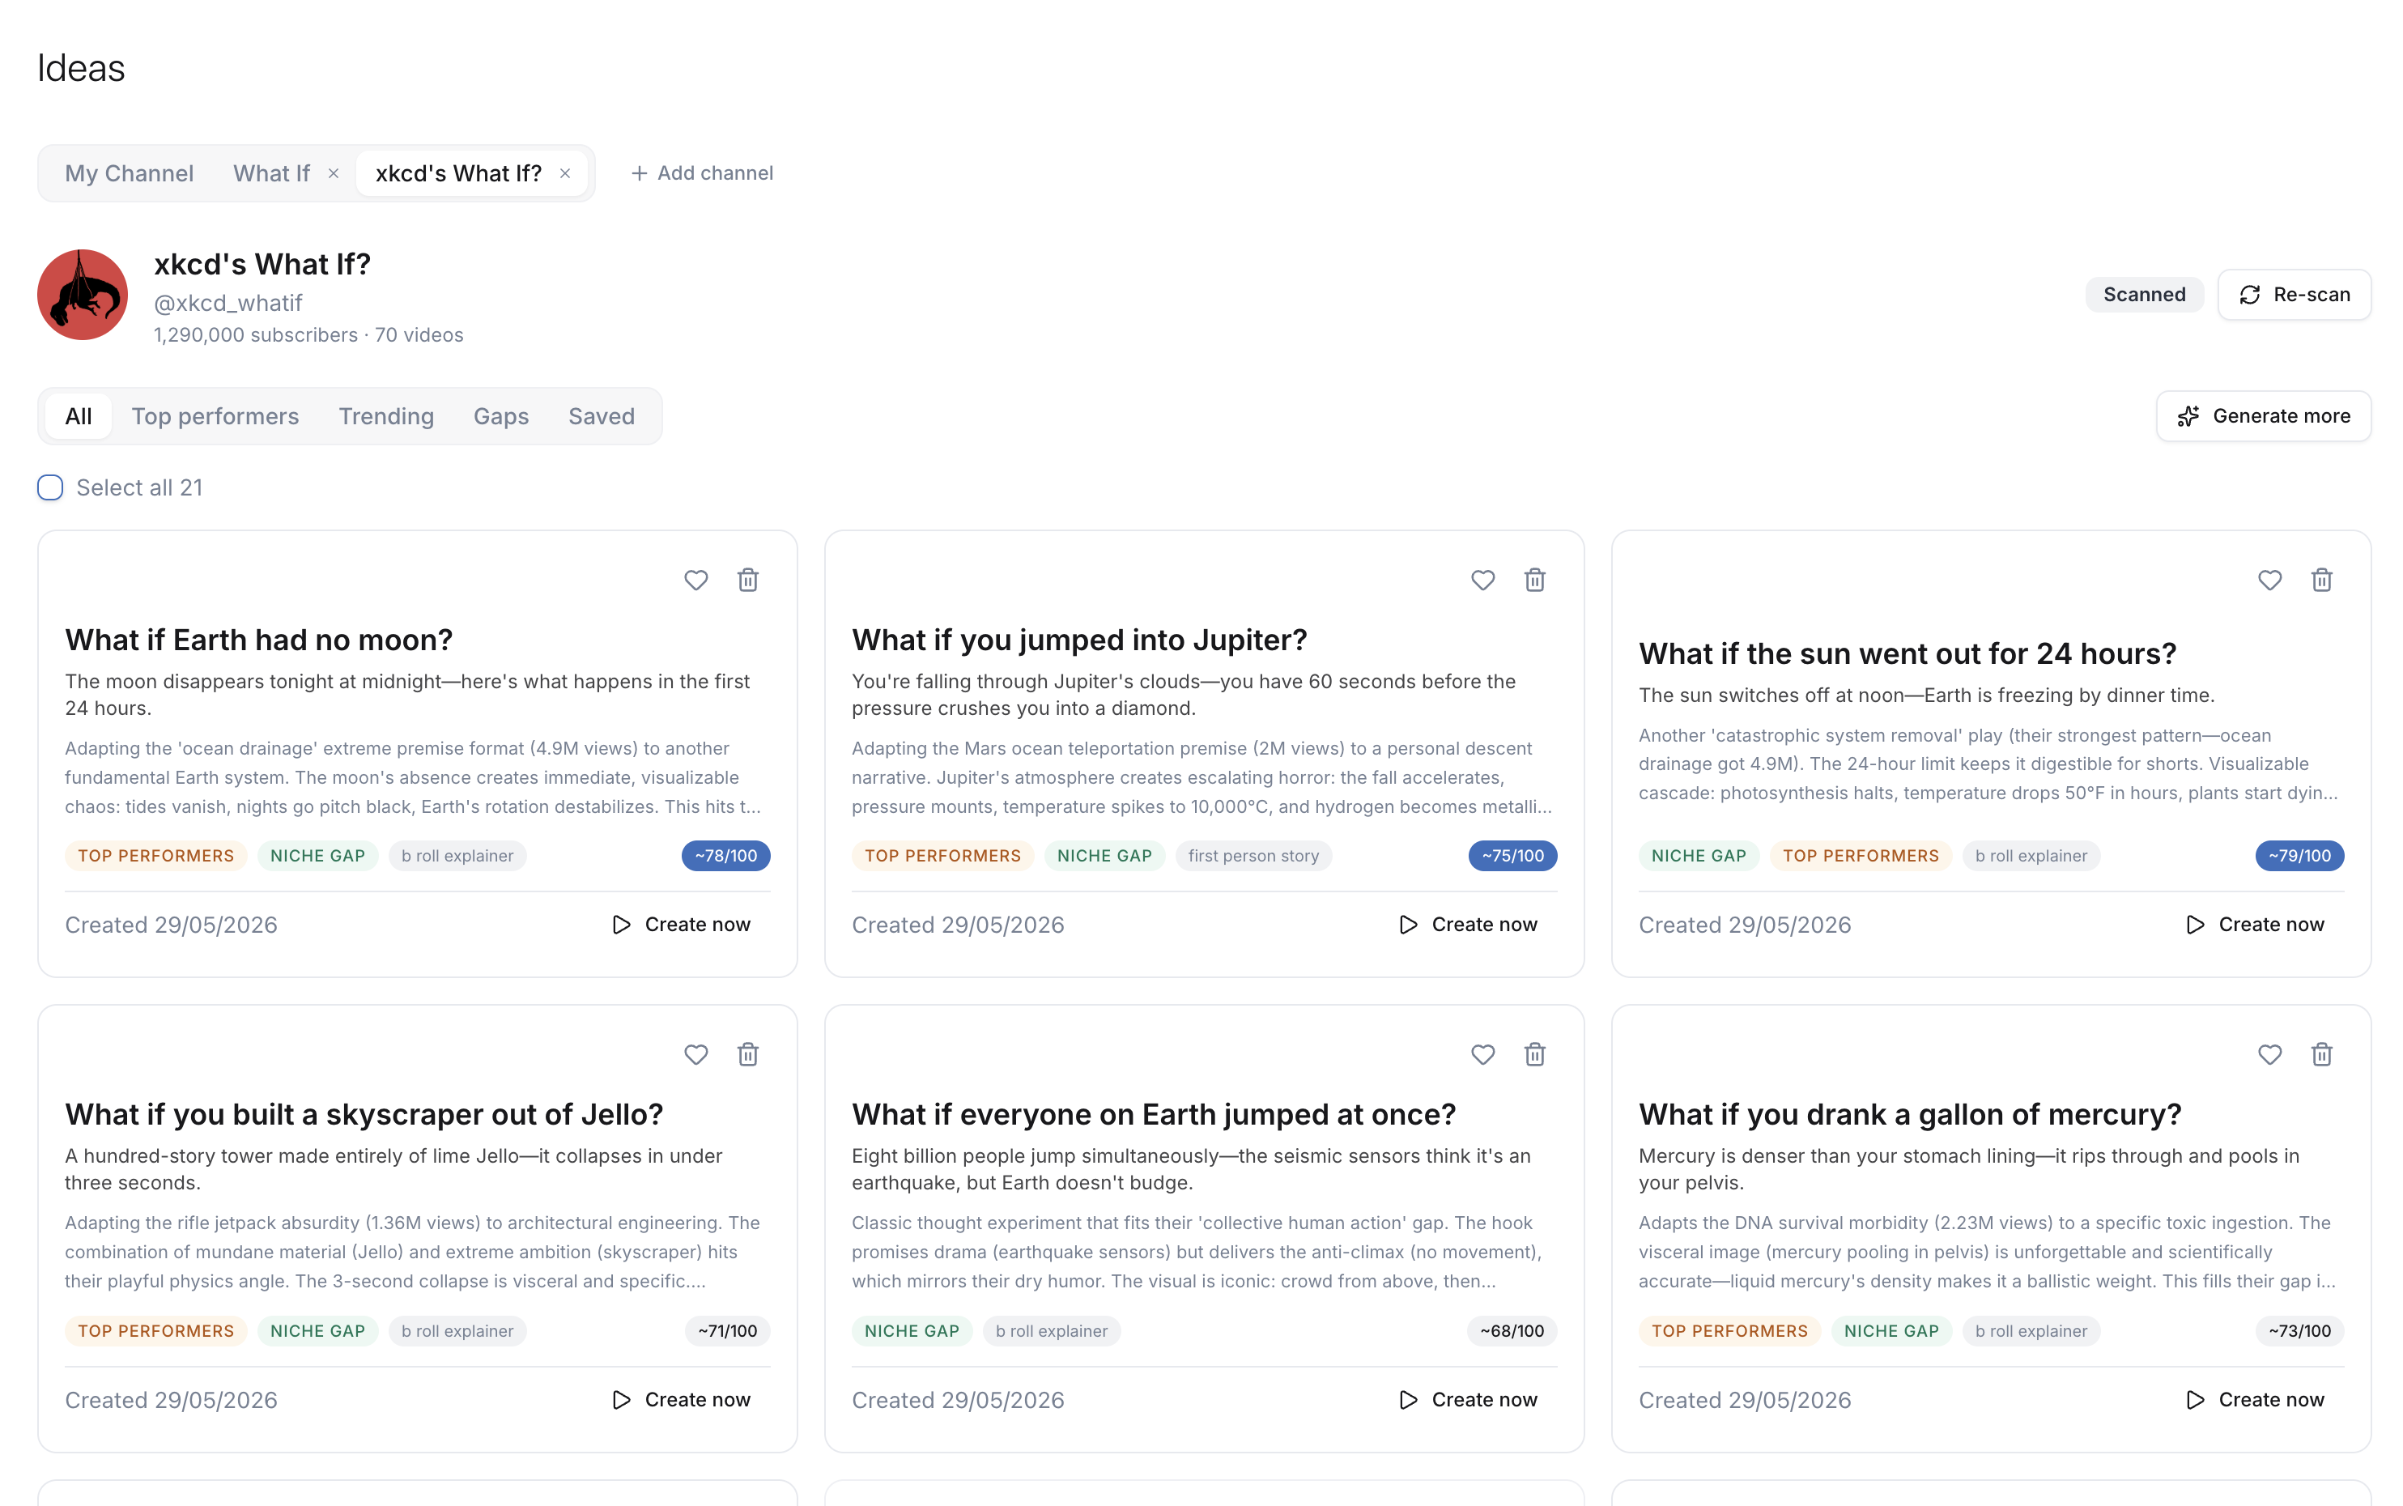Click NICHE GAP tag on the sun card
This screenshot has height=1506, width=2403.
[x=1698, y=856]
